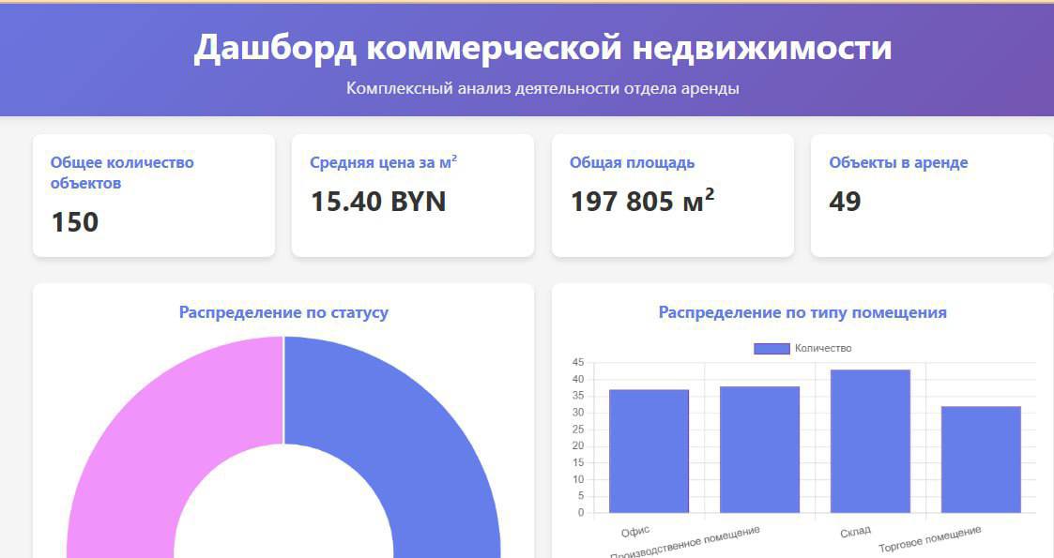Image resolution: width=1054 pixels, height=558 pixels.
Task: Select the "Общее количество объектов" card label
Action: point(122,173)
